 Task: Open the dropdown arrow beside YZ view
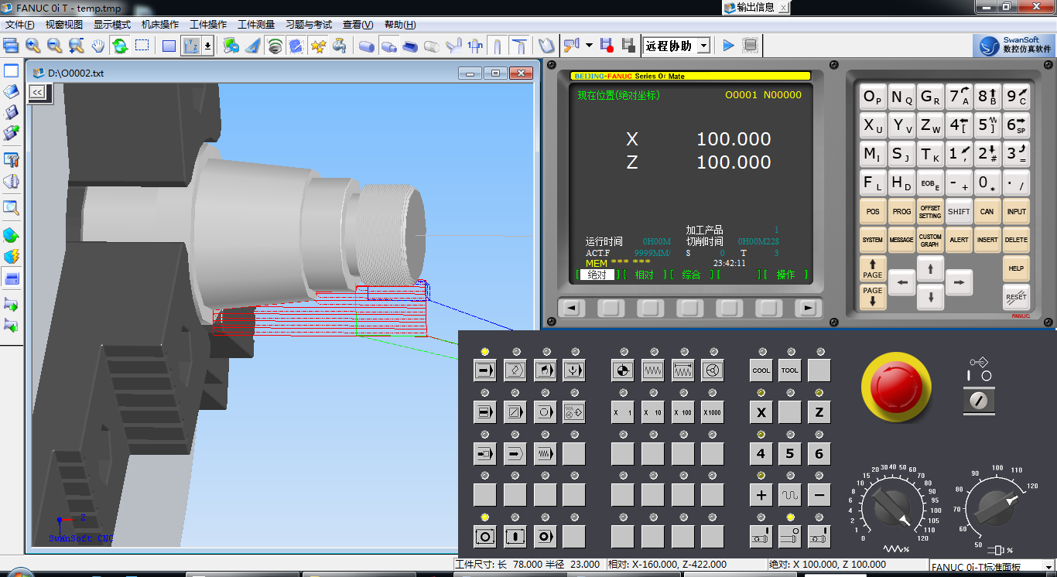(x=207, y=46)
